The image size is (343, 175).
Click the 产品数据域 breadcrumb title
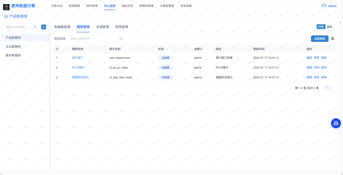coord(18,17)
